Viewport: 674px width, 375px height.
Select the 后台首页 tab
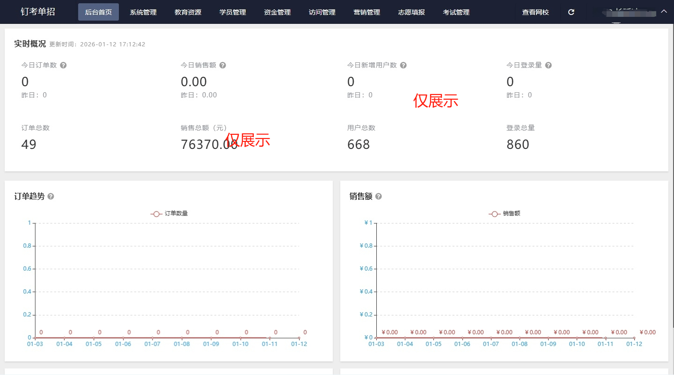(x=98, y=12)
